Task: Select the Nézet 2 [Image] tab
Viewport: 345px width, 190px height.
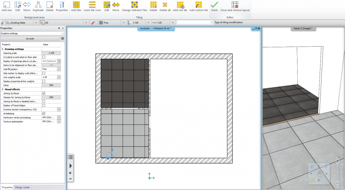Action: coord(303,29)
